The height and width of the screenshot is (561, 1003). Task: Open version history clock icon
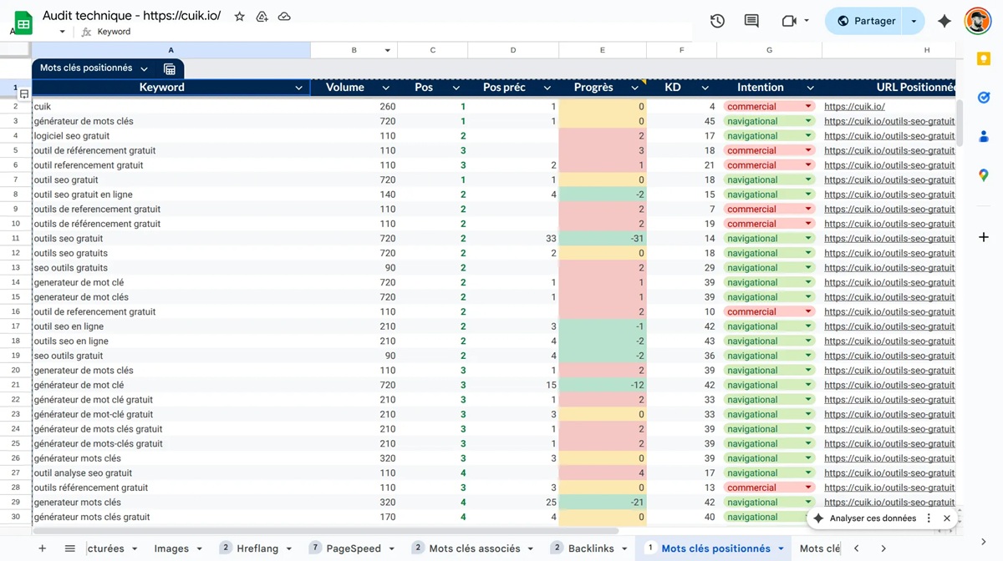717,21
